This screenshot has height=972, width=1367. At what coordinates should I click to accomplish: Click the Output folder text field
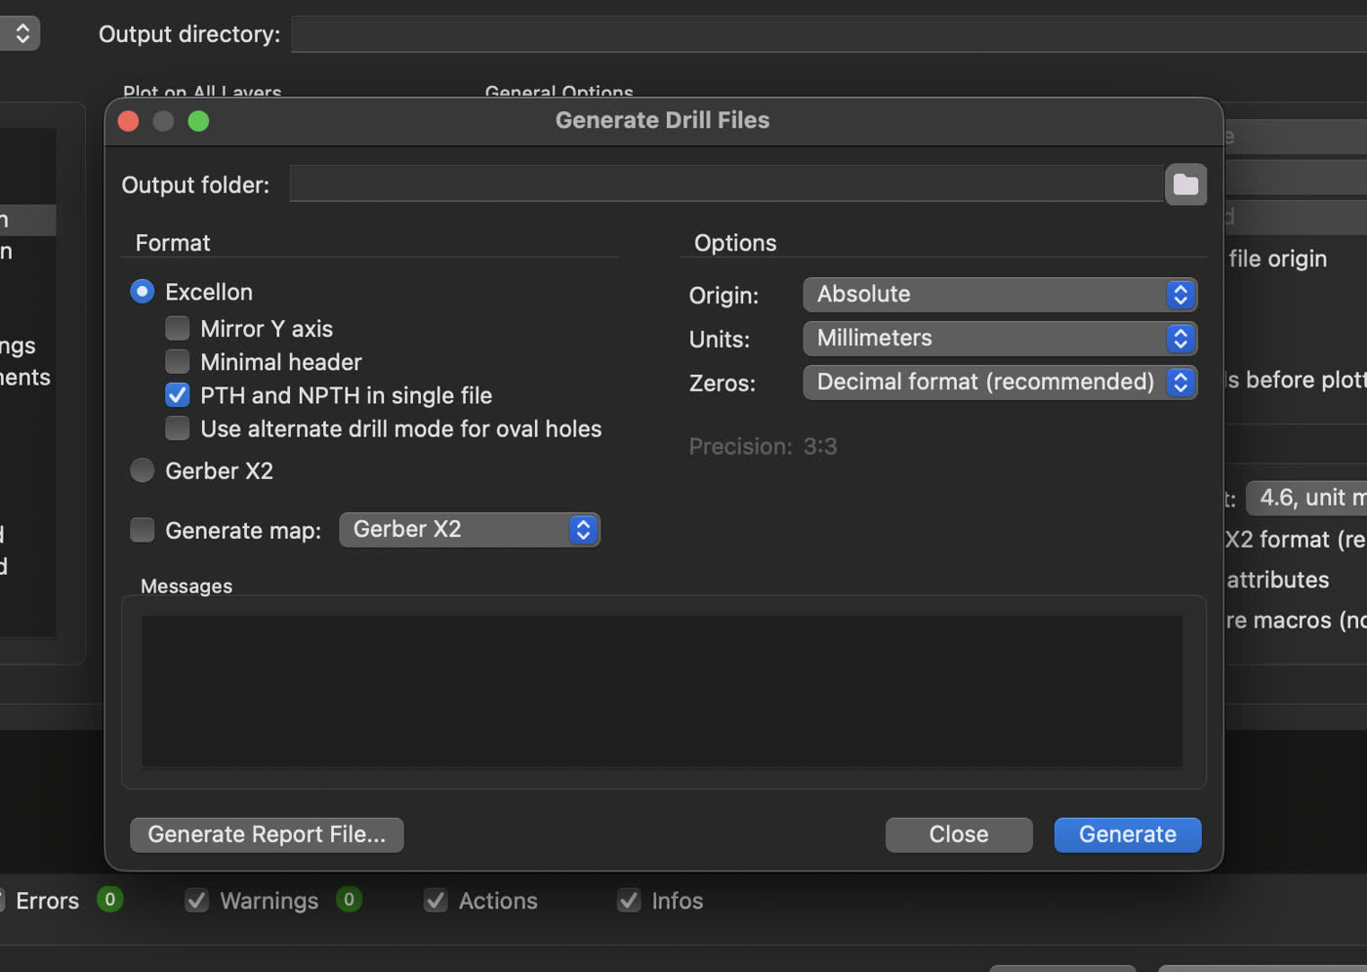pyautogui.click(x=723, y=183)
